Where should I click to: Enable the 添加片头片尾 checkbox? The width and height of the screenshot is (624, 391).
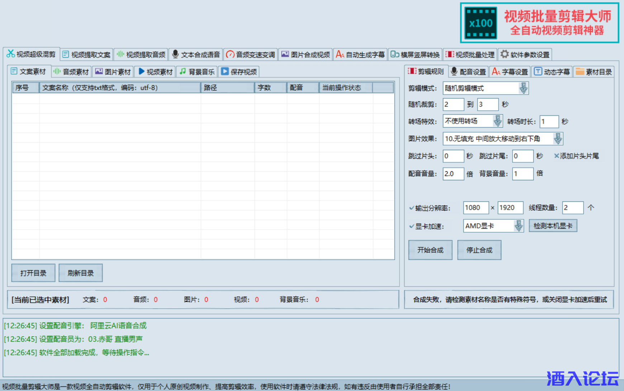click(x=556, y=156)
